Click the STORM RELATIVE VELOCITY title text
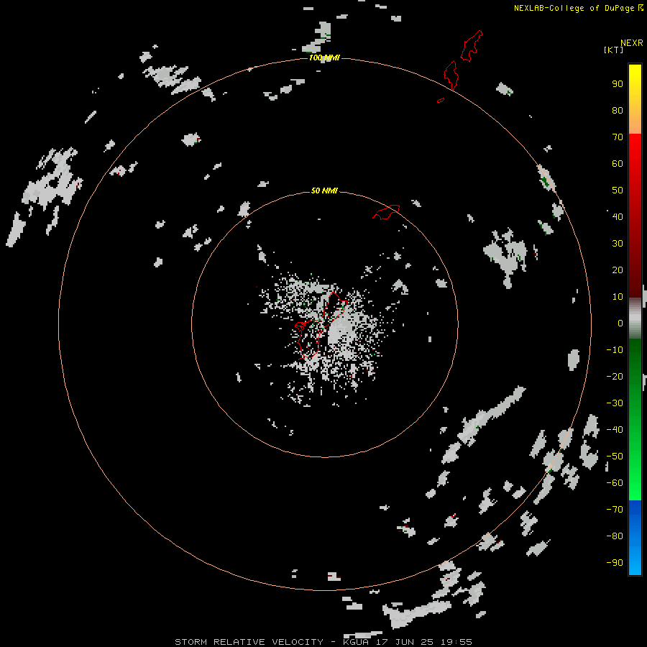The image size is (647, 647). [x=249, y=642]
